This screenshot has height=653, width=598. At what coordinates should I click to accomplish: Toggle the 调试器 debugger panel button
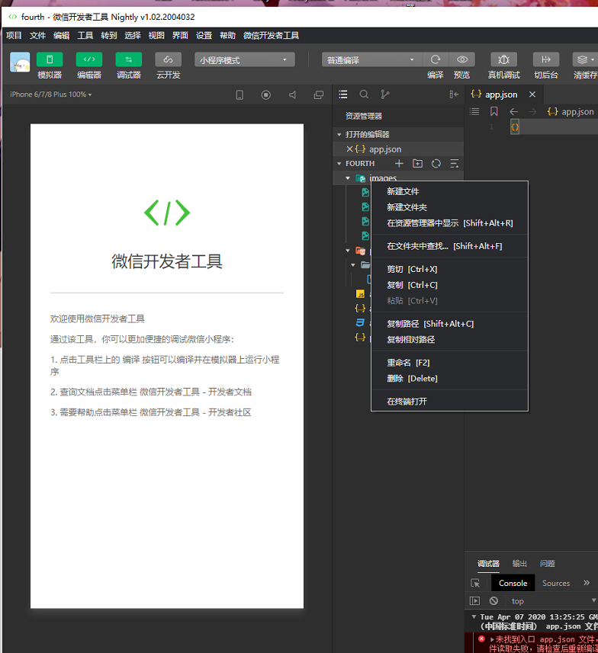click(x=128, y=59)
